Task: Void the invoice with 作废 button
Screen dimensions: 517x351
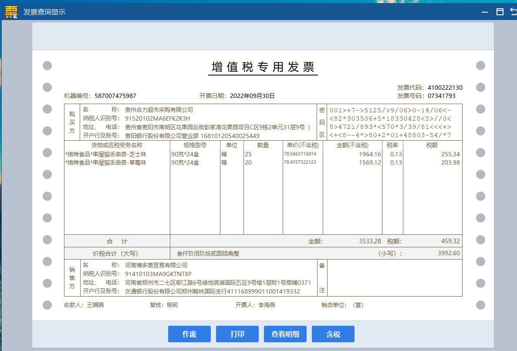Action: (x=189, y=334)
